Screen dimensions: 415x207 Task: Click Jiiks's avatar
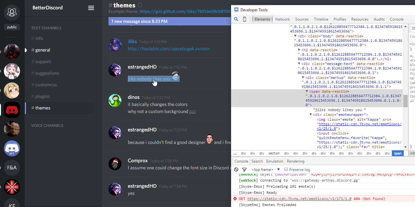[115, 45]
